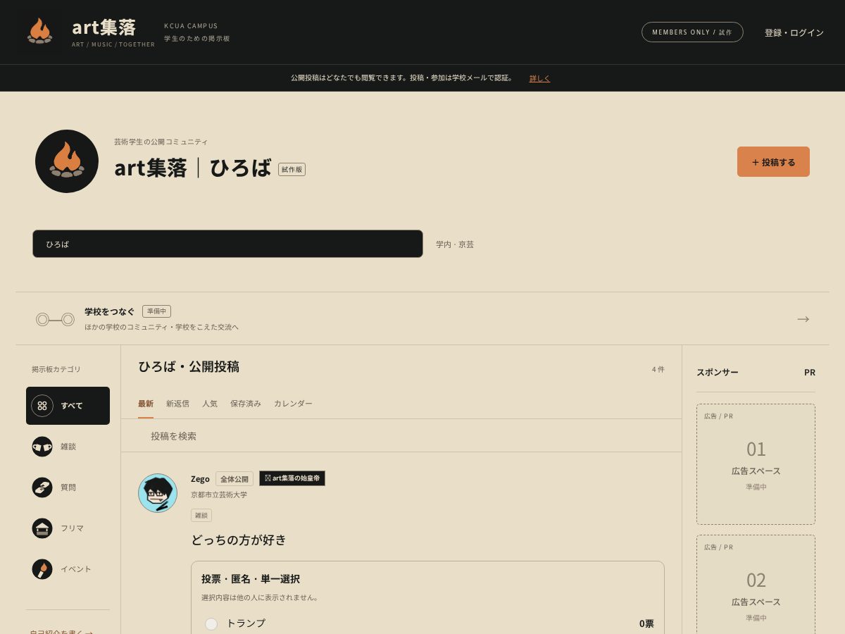Open the 保存済み tab
The image size is (845, 634).
[x=246, y=404]
